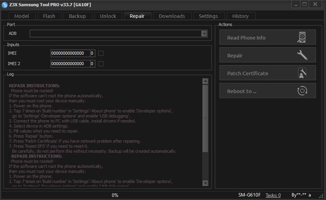
Task: Click the ADB port combo box field
Action: tap(118, 33)
